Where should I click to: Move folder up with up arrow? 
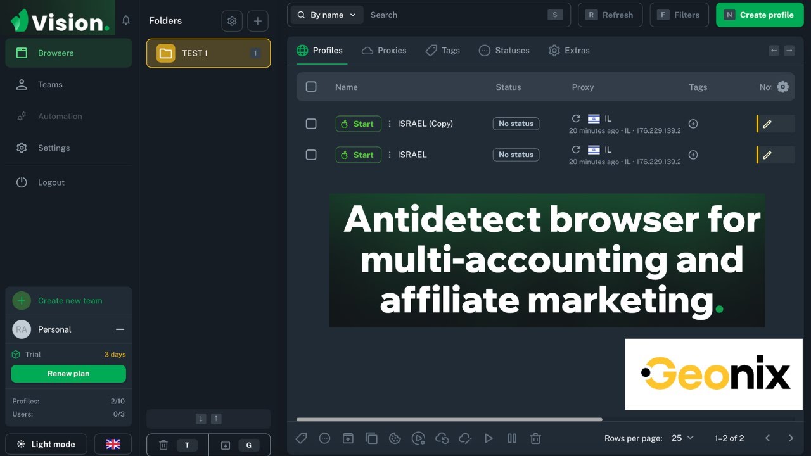pos(216,419)
